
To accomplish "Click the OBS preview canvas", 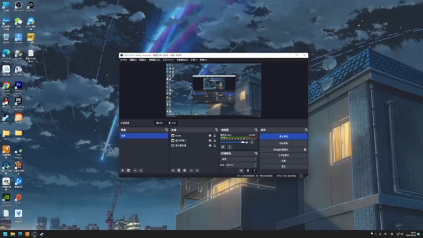I will (x=214, y=90).
